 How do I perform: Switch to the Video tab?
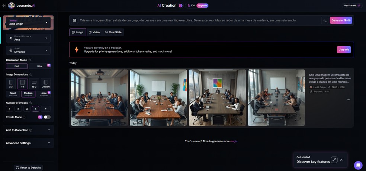pos(94,32)
